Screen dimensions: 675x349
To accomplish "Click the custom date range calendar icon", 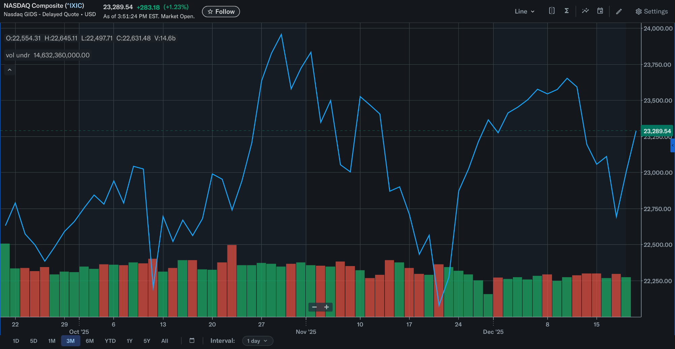I will (x=192, y=341).
